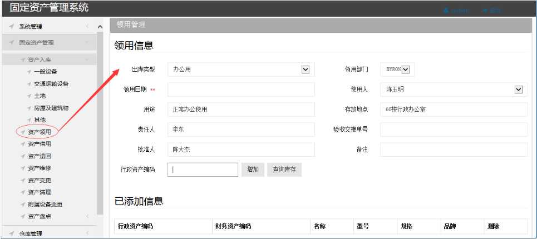
Task: Select 交通运输设备 in sidebar
Action: pos(51,84)
